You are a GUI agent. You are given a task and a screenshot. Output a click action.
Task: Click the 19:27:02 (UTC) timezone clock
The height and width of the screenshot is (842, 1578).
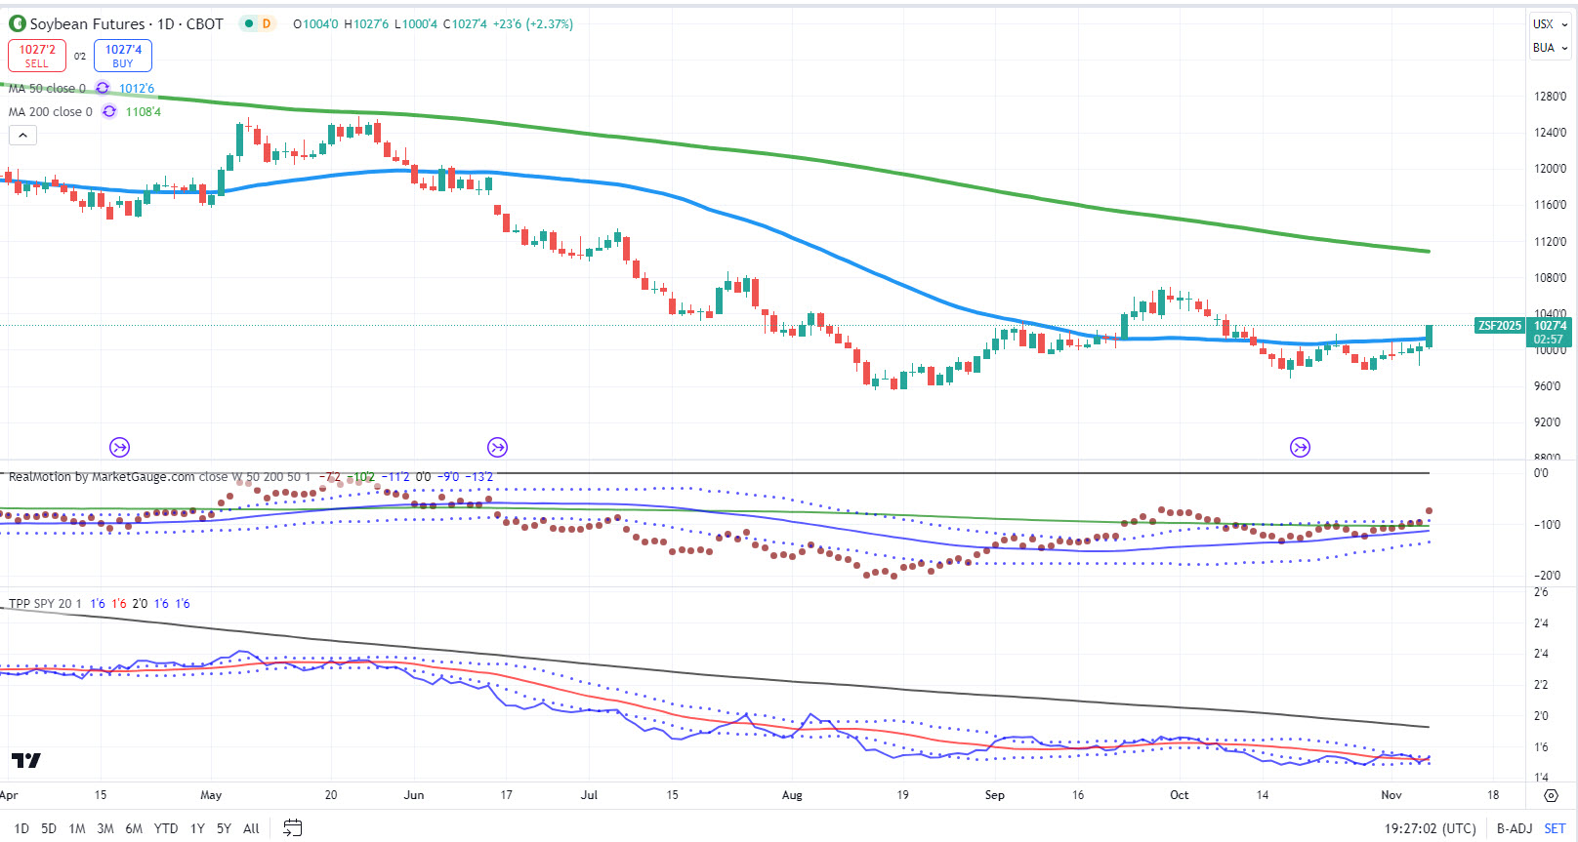pos(1430,828)
